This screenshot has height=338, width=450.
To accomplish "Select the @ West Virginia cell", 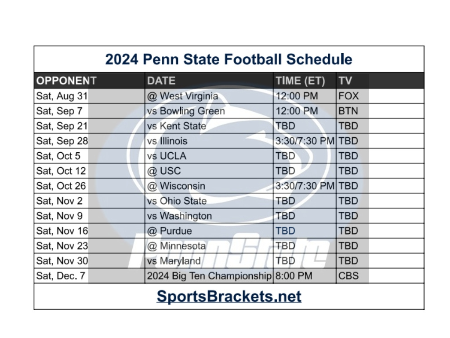I will pos(182,96).
